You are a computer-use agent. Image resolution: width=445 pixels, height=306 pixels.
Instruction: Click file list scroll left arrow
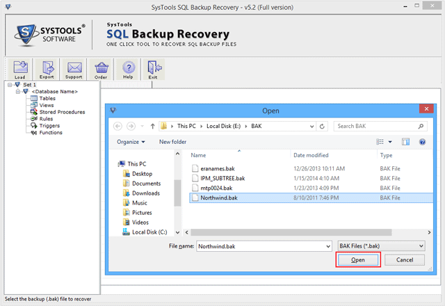coord(186,232)
